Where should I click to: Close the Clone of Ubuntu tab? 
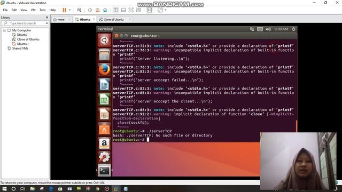[x=130, y=20]
